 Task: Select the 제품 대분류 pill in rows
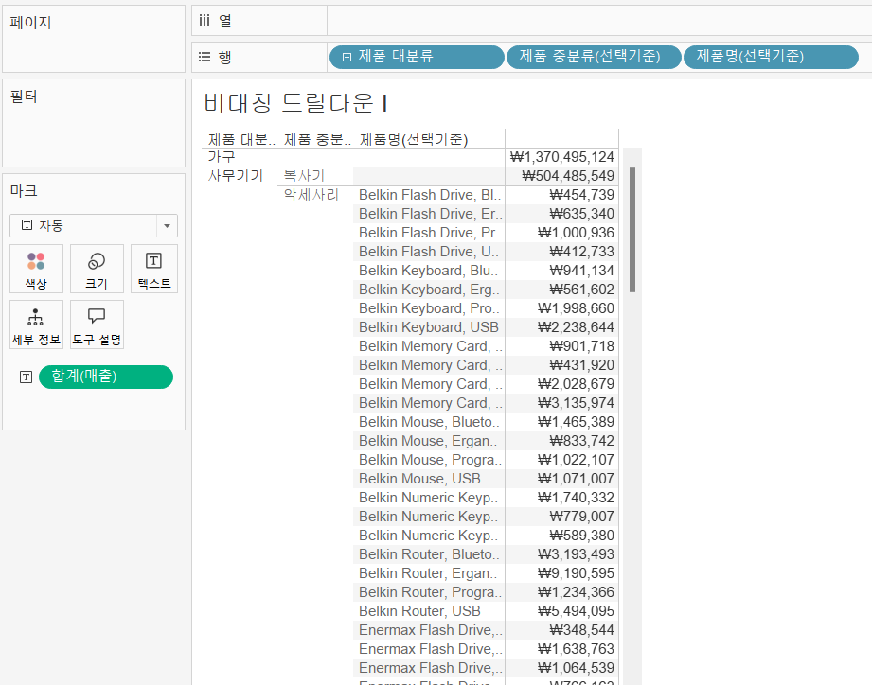pos(417,57)
